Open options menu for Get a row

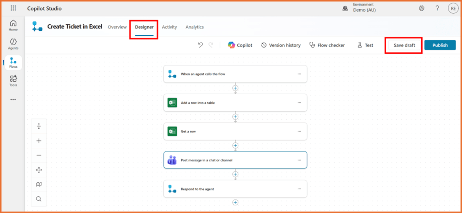click(x=299, y=132)
